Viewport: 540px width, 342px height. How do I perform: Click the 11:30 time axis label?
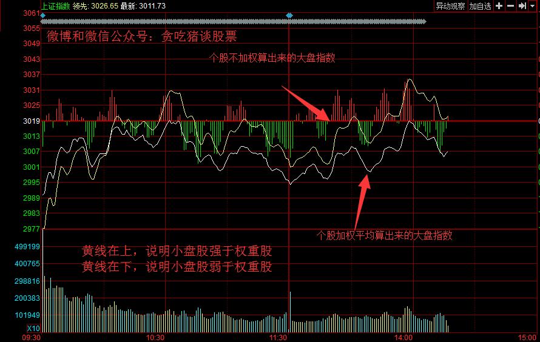tap(278, 338)
